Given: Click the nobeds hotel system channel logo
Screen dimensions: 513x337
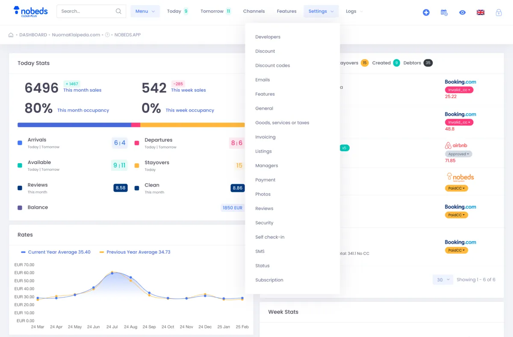Looking at the screenshot, I should tap(460, 176).
